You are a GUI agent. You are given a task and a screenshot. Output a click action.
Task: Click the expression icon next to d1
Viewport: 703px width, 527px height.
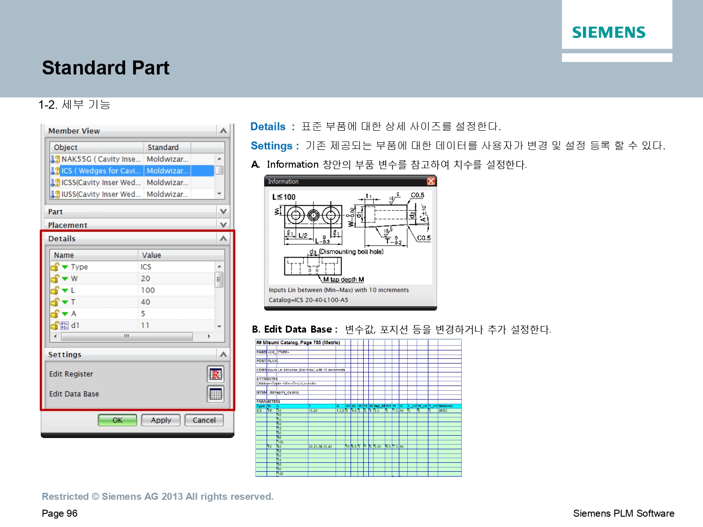[65, 326]
